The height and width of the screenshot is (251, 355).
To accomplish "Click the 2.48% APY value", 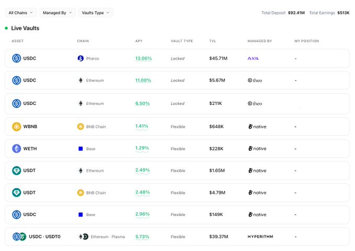I will point(142,192).
